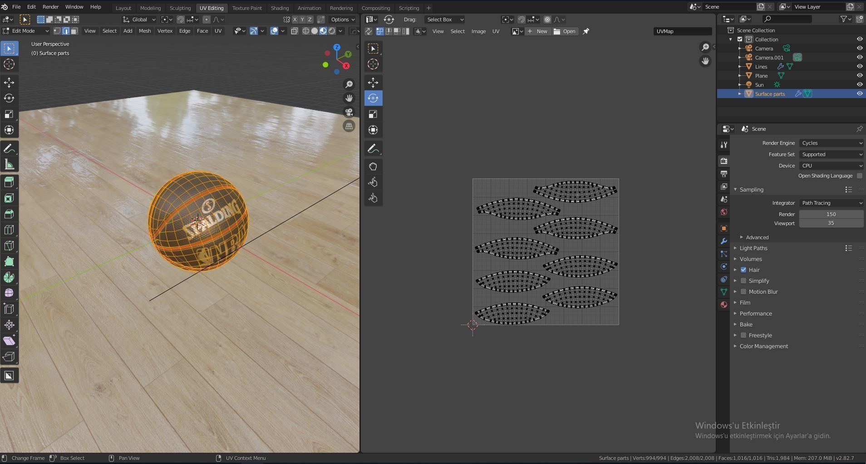Expand the Color Management panel
This screenshot has width=866, height=464.
click(764, 346)
